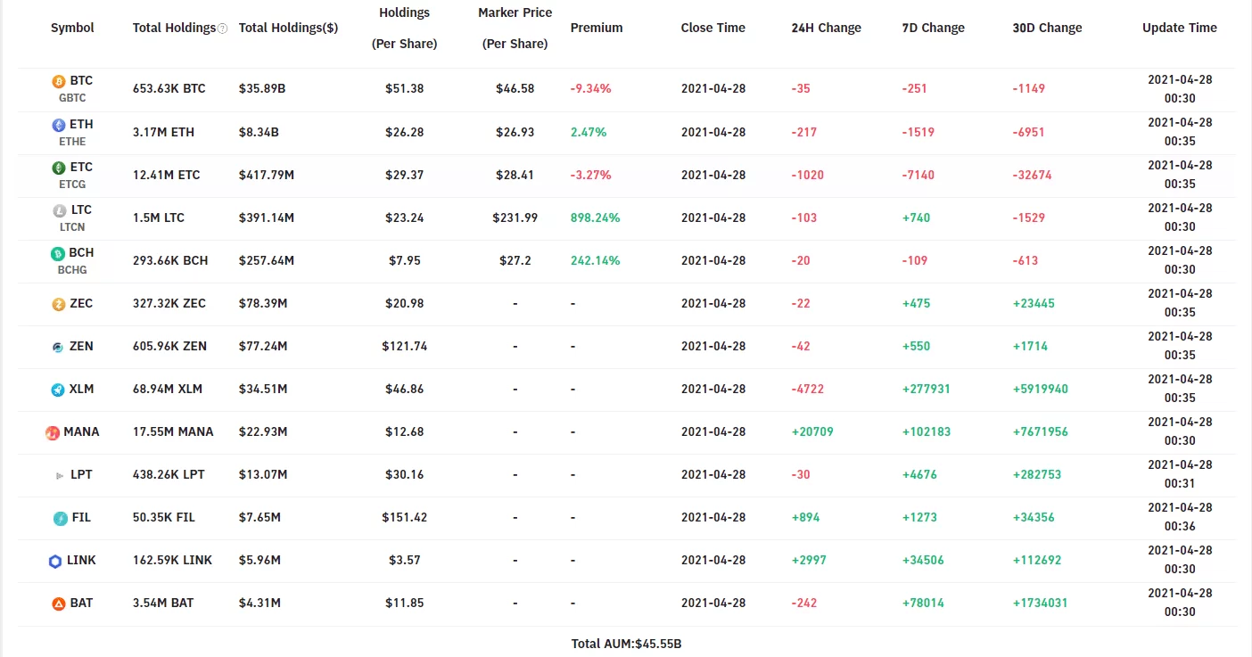
Task: Open the Total Holdings help tooltip icon
Action: pos(222,29)
